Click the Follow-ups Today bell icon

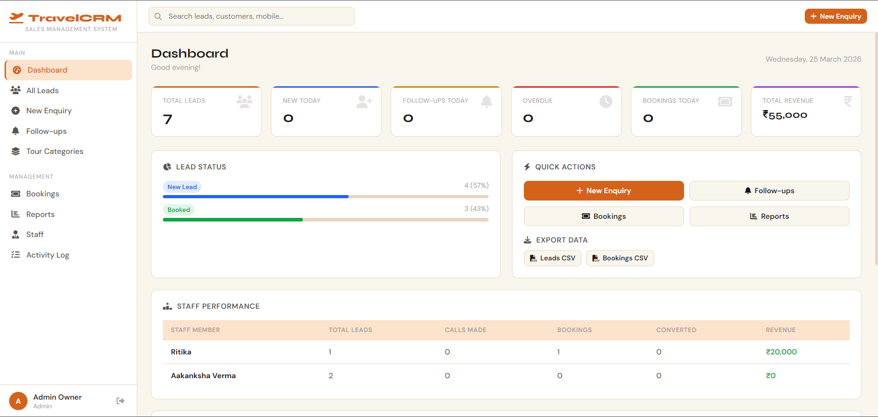487,101
